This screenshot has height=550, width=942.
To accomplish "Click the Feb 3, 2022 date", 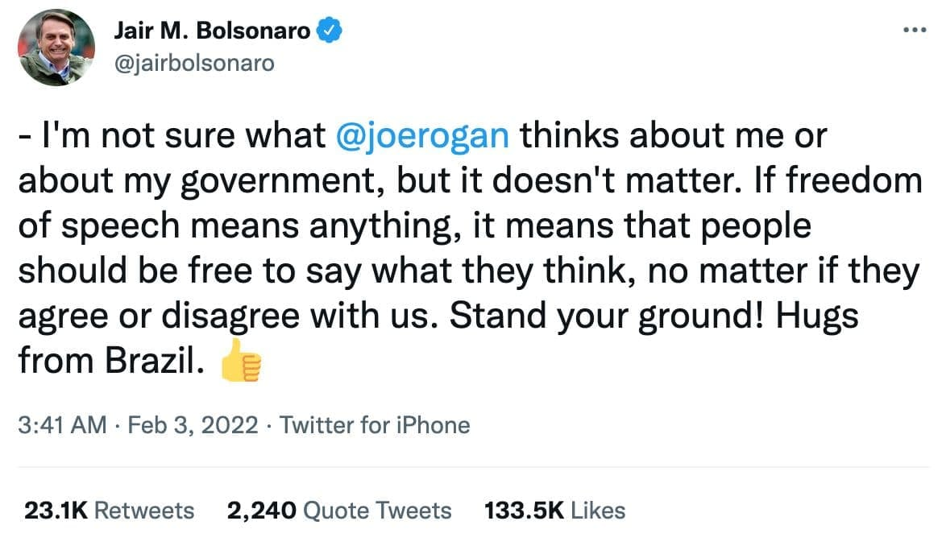I will 193,424.
